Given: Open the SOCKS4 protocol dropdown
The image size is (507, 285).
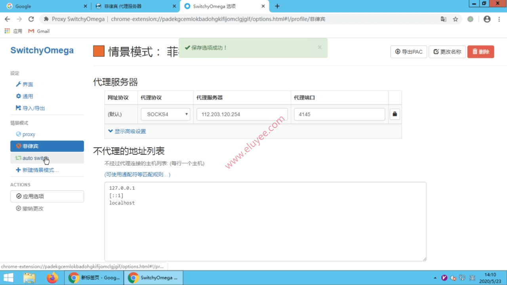Looking at the screenshot, I should point(165,114).
